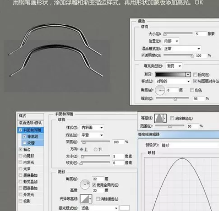Click the 缩放 (scale) slider handle
219x211 pixels.
pyautogui.click(x=175, y=99)
